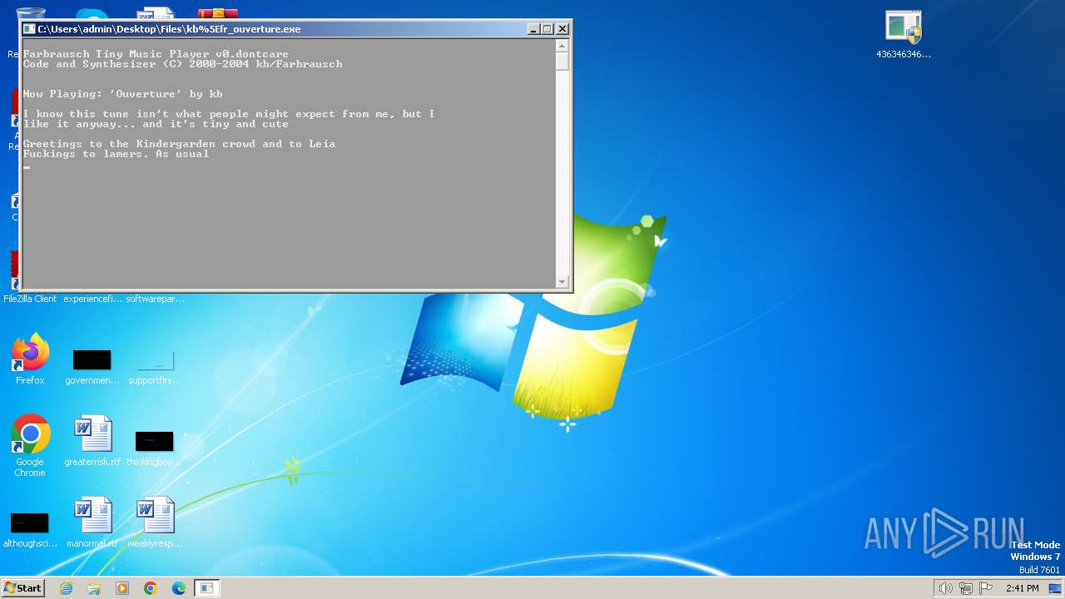Launch Windows Media Player from taskbar
Screen dimensions: 1065x599
122,588
